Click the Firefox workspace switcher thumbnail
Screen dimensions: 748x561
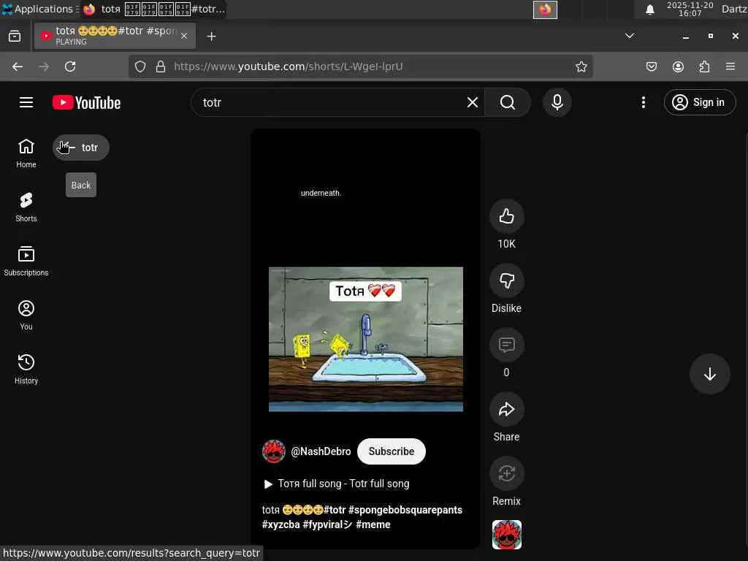pos(545,9)
